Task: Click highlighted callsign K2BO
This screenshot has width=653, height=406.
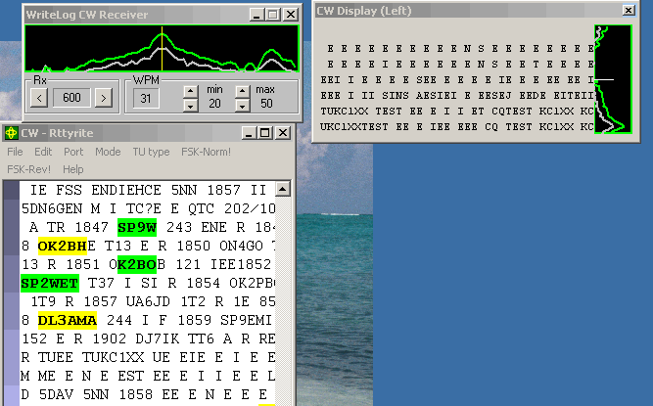Action: tap(137, 264)
